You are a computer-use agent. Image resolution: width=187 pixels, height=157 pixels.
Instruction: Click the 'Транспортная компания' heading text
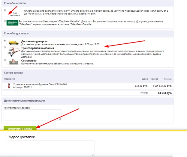click(x=38, y=48)
